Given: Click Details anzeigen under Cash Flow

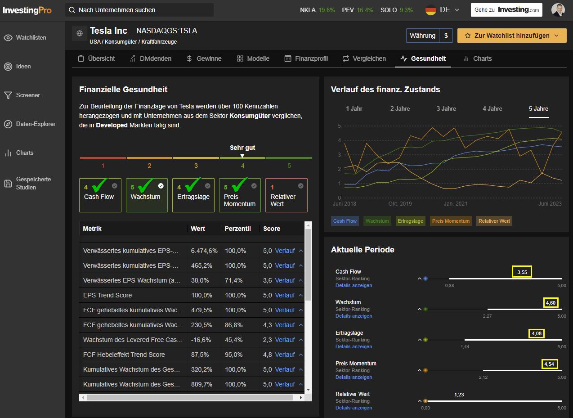Looking at the screenshot, I should click(354, 285).
